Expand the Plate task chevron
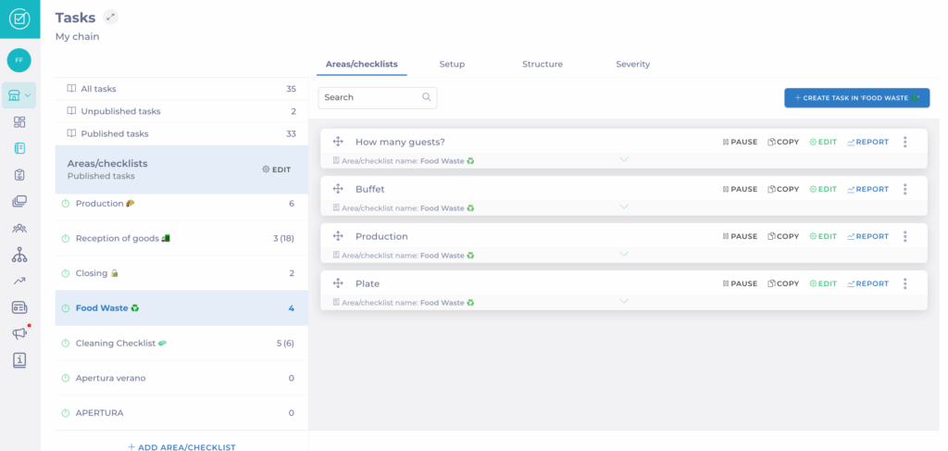 (623, 301)
